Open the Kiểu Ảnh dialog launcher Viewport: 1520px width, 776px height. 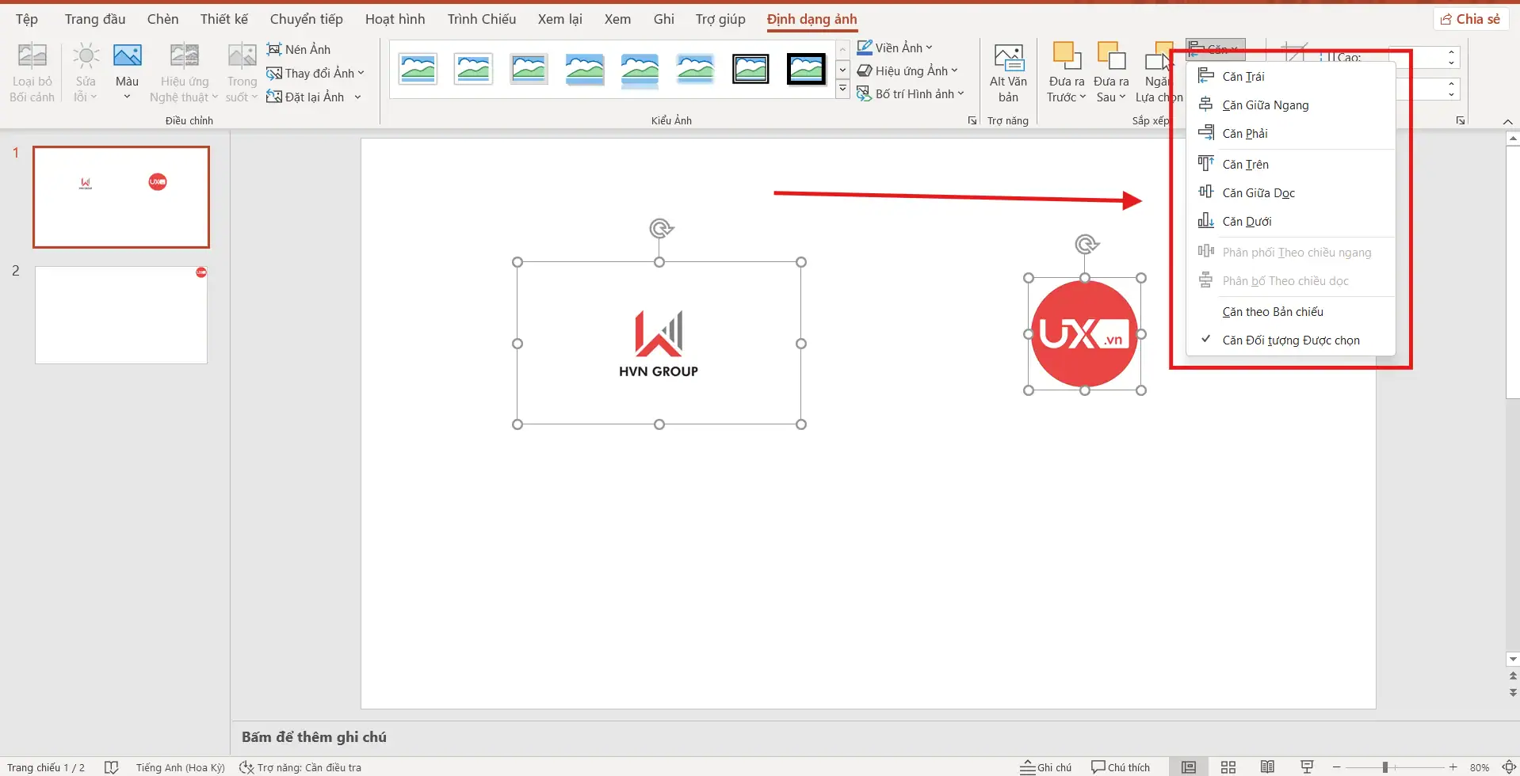pos(972,120)
